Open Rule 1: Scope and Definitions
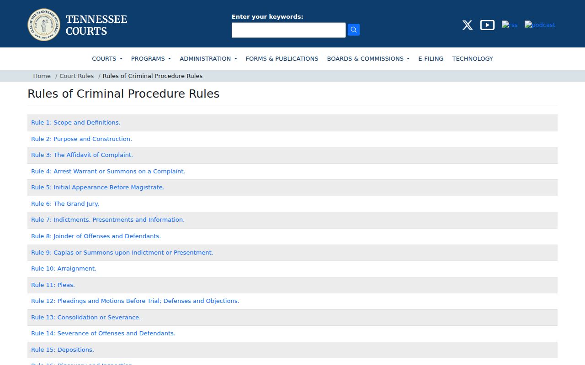The width and height of the screenshot is (585, 365). (76, 123)
